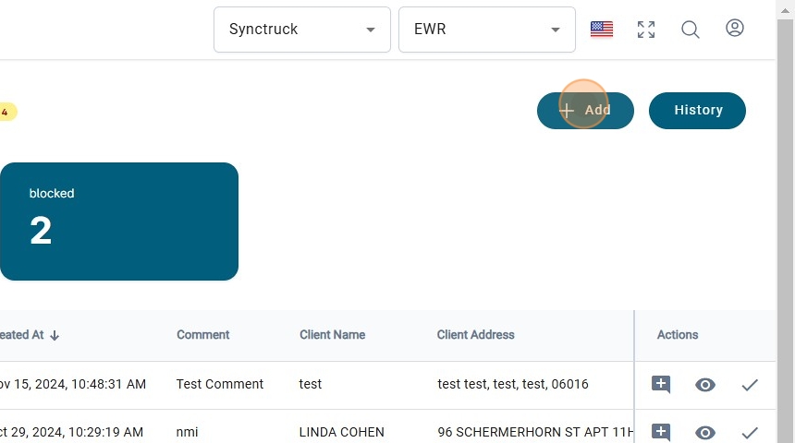The width and height of the screenshot is (795, 443).
Task: Open the Synctruck dropdown
Action: [x=302, y=30]
